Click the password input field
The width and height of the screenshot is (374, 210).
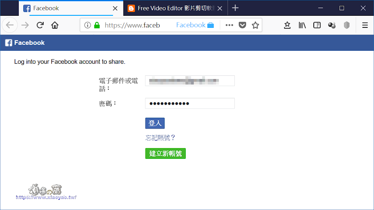click(x=190, y=103)
